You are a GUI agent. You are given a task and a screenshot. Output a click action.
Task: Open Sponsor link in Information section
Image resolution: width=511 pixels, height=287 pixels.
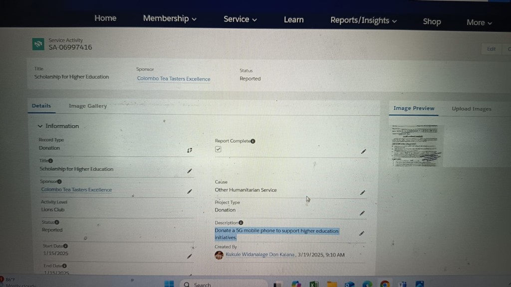(x=76, y=190)
